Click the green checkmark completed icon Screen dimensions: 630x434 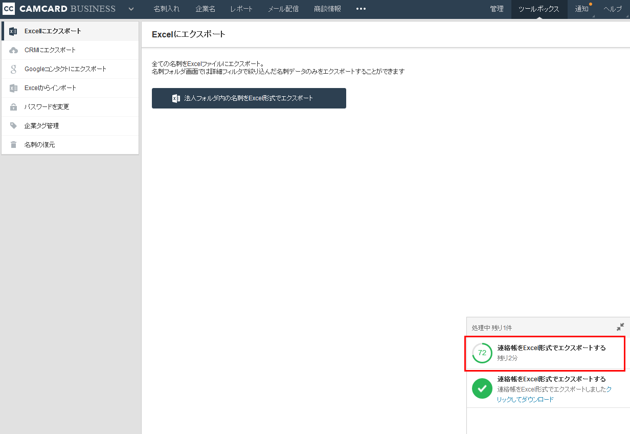482,389
